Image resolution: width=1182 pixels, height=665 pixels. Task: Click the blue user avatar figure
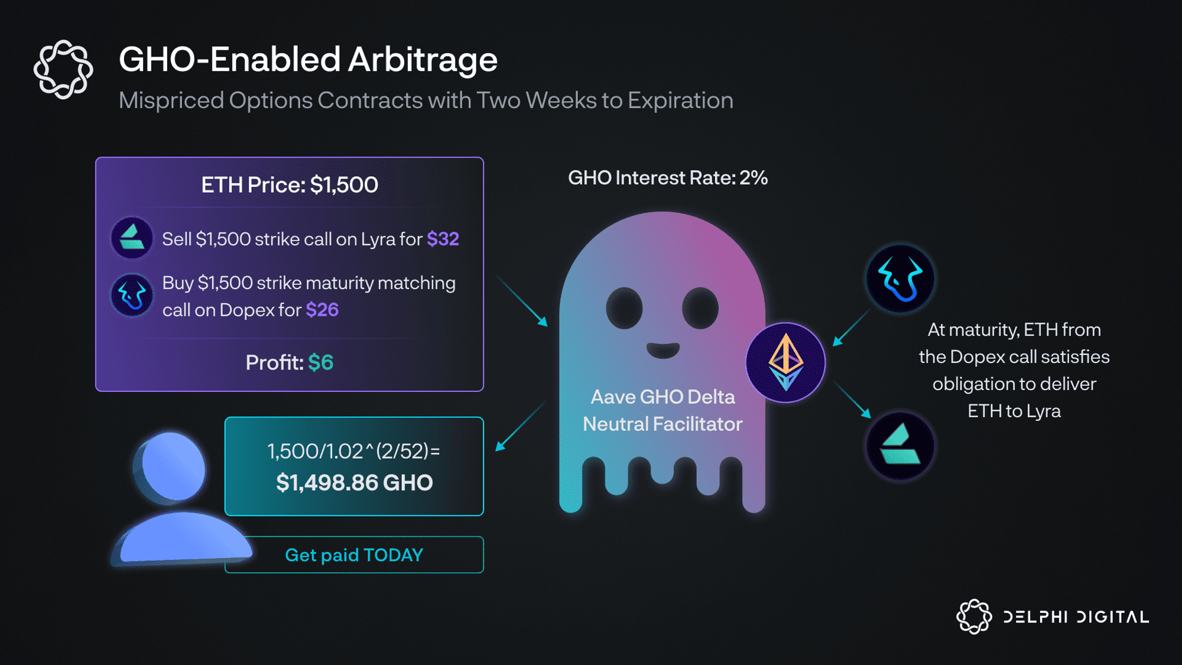(180, 498)
